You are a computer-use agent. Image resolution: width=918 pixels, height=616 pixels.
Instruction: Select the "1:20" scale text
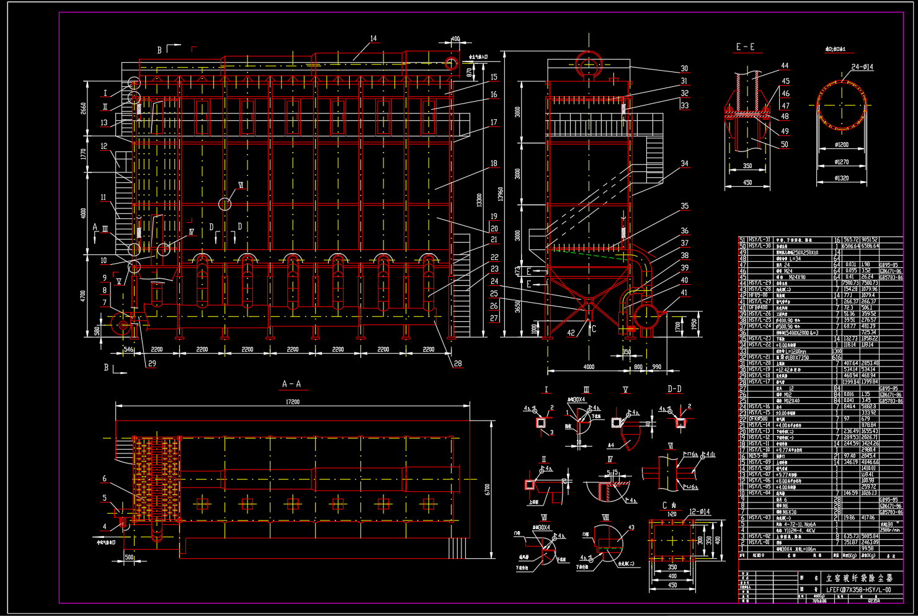672,514
